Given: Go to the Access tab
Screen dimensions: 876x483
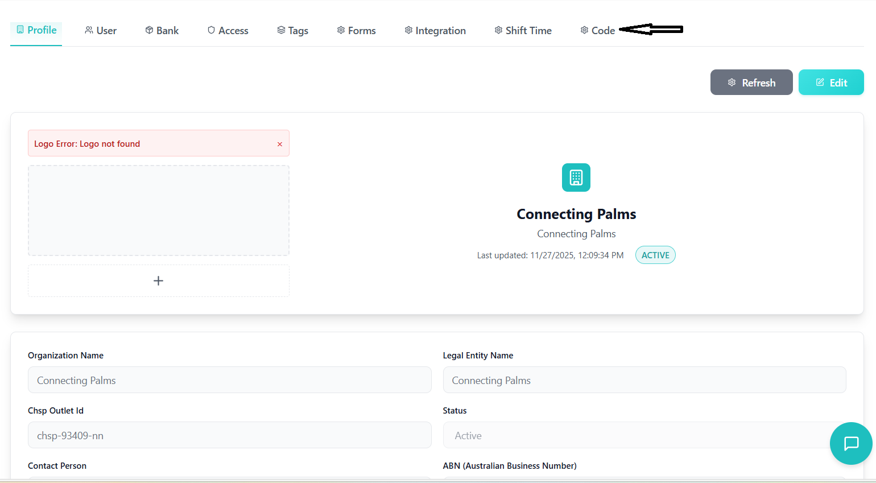Looking at the screenshot, I should tap(228, 31).
